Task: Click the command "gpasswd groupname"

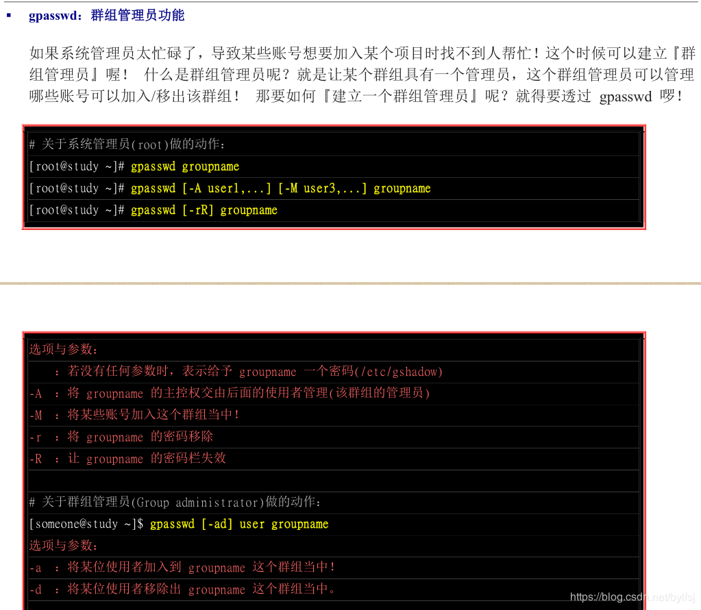Action: pos(185,166)
